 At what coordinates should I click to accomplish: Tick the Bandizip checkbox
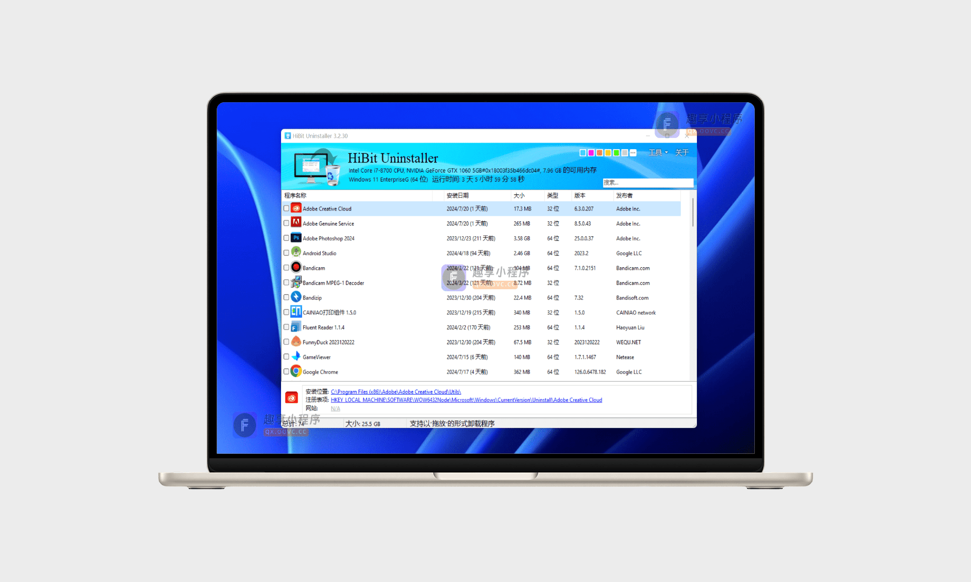[286, 297]
